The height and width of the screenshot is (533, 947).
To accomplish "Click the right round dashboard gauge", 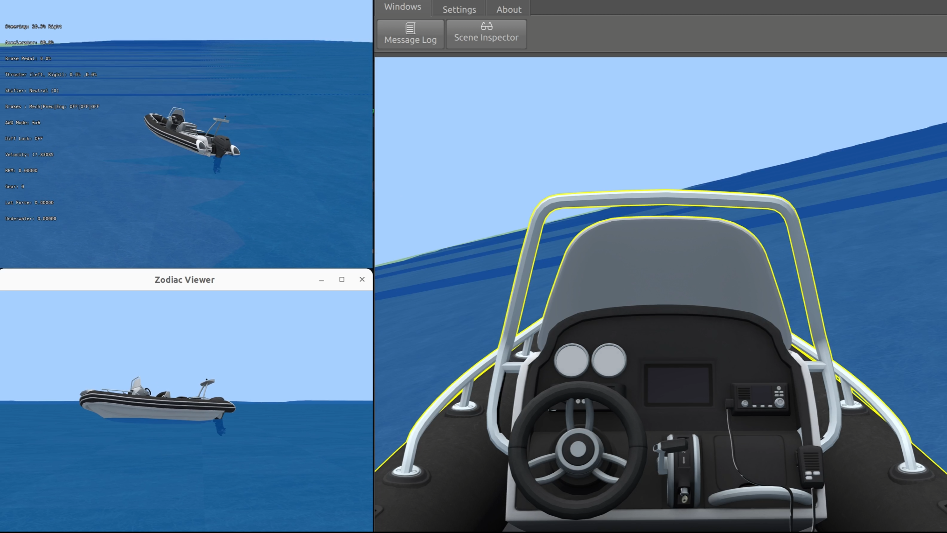I will 609,360.
